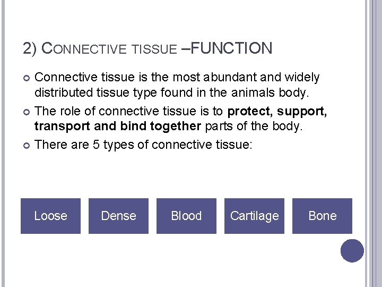Click the Loose tissue box
Viewport: 382px width, 287px height.
(50, 216)
